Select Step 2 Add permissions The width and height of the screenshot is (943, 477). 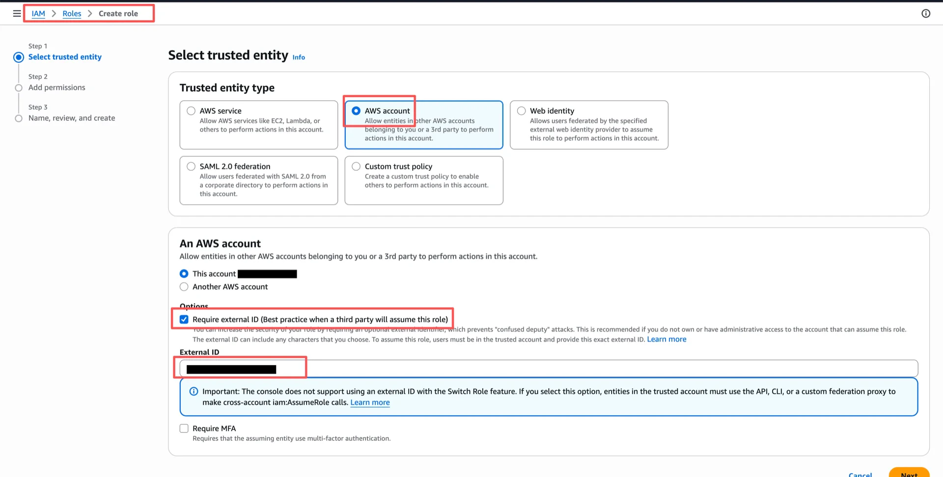point(56,87)
